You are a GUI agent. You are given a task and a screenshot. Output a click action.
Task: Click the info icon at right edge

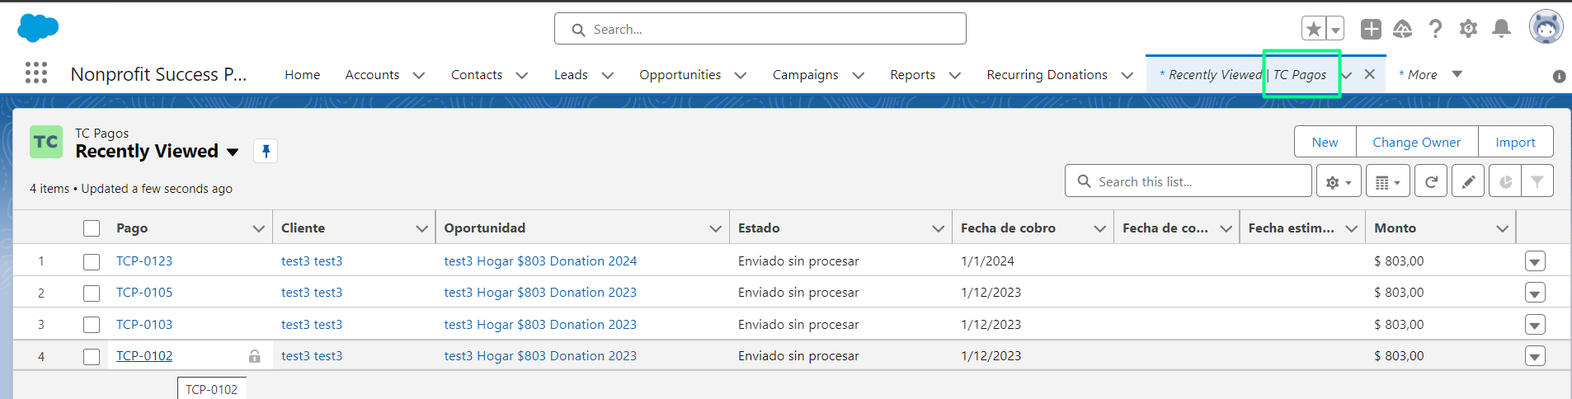(x=1559, y=77)
